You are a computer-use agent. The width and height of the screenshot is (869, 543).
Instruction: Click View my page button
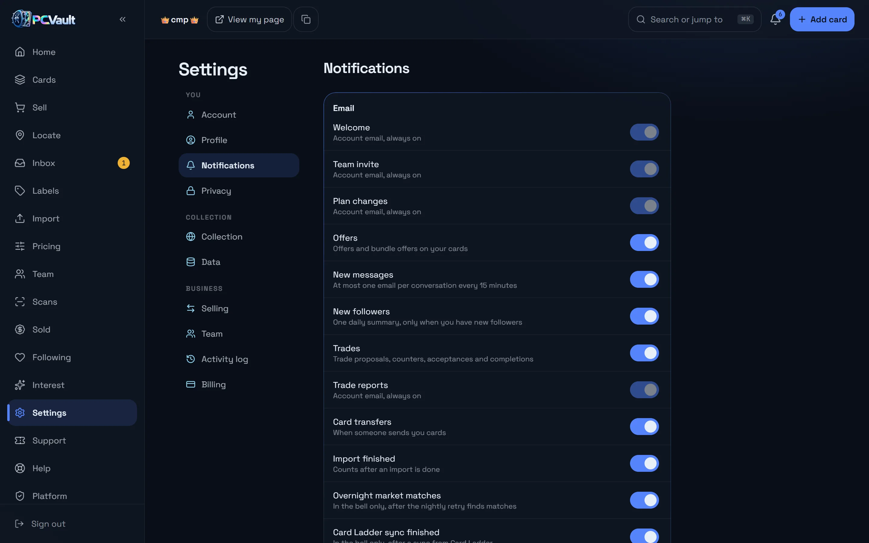[x=249, y=19]
